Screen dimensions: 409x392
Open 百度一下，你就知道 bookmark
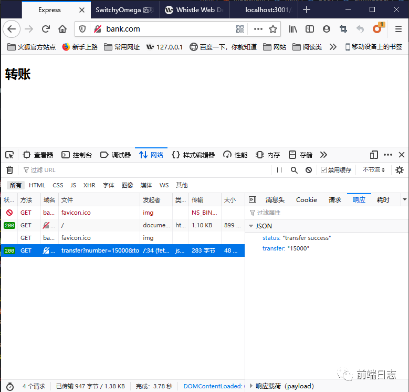tap(223, 47)
